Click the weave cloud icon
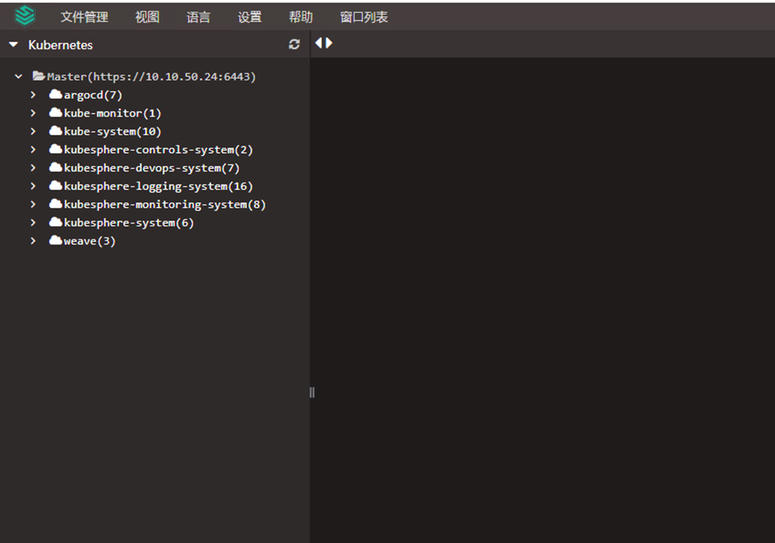Screen dimensions: 775x543 (56, 240)
